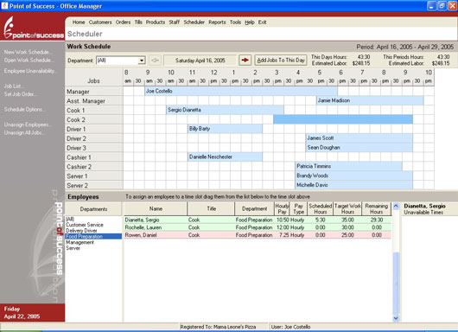
Task: Click the Department column header in employee table
Action: [x=254, y=208]
